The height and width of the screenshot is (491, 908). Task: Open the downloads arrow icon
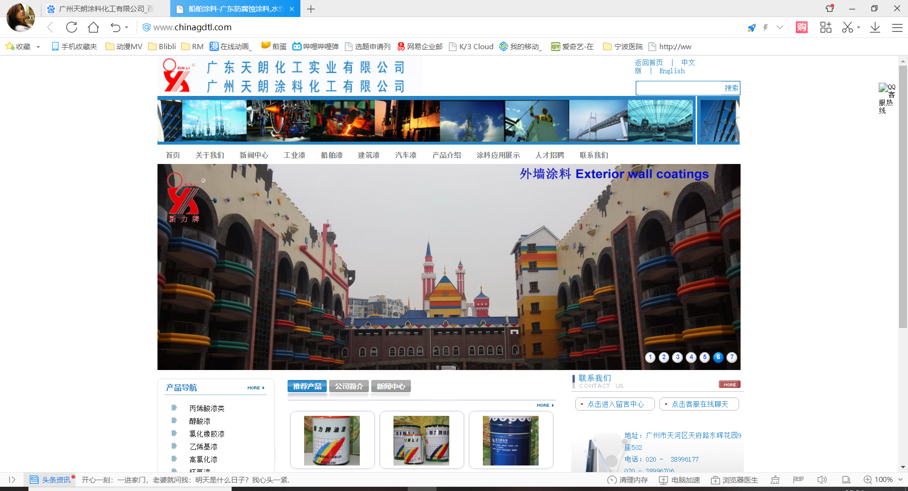point(875,27)
